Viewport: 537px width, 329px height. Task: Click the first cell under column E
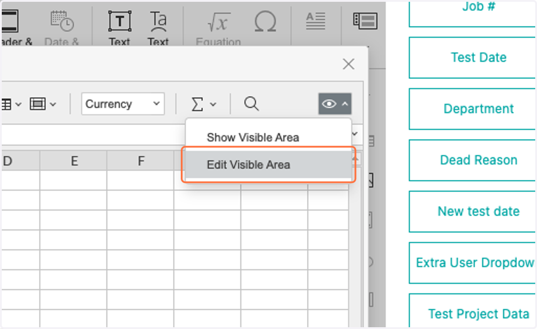(x=73, y=181)
